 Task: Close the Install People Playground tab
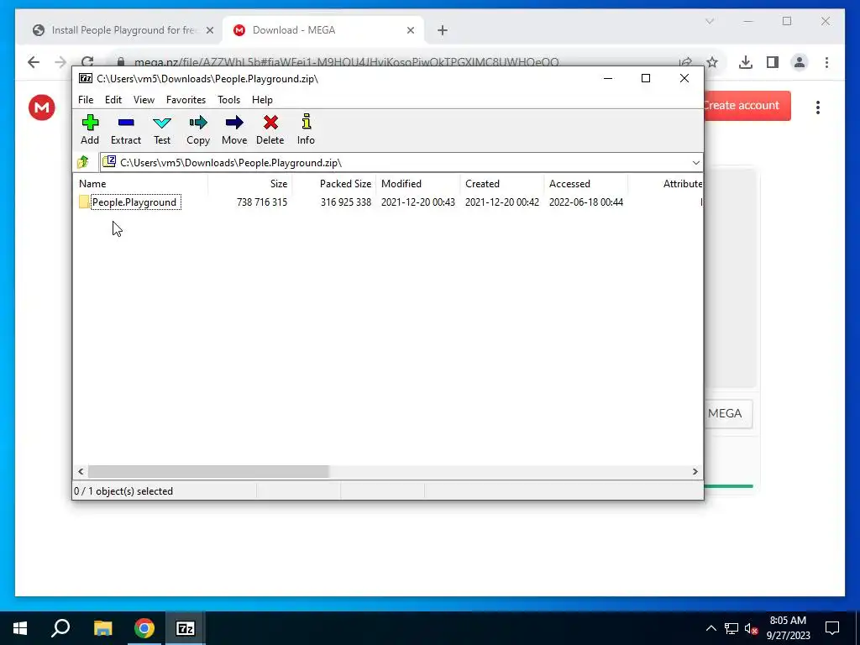click(209, 30)
